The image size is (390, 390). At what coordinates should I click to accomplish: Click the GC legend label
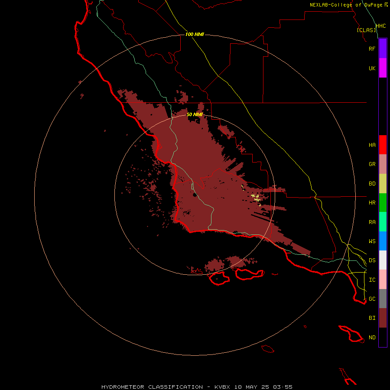(372, 299)
